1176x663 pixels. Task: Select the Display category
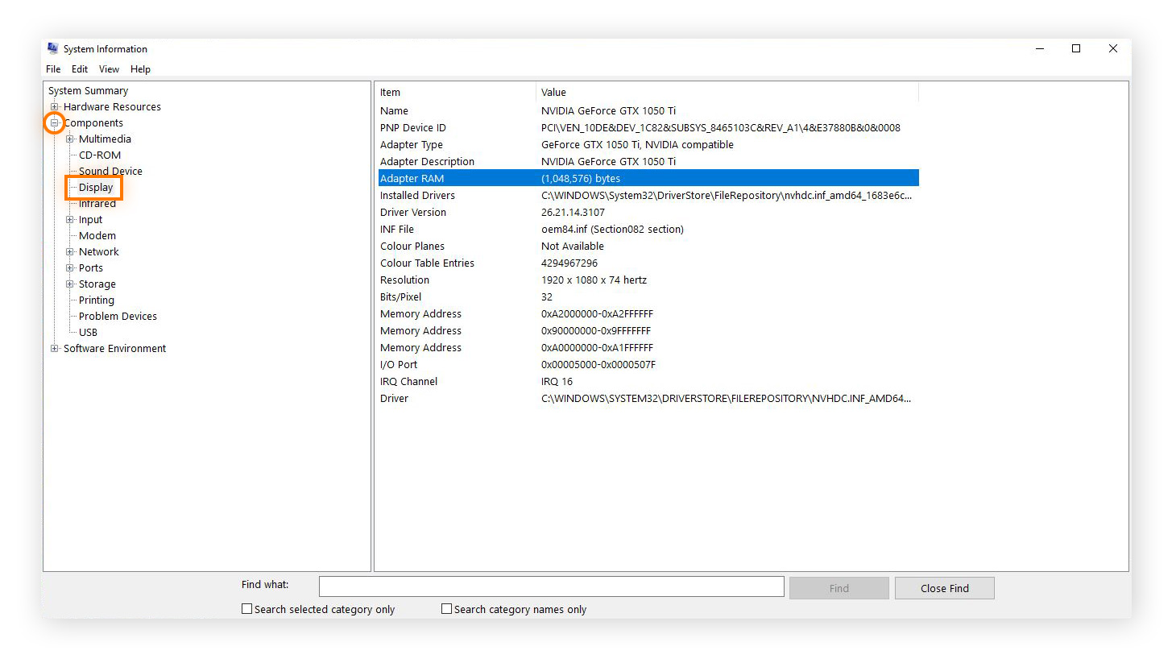pos(96,188)
